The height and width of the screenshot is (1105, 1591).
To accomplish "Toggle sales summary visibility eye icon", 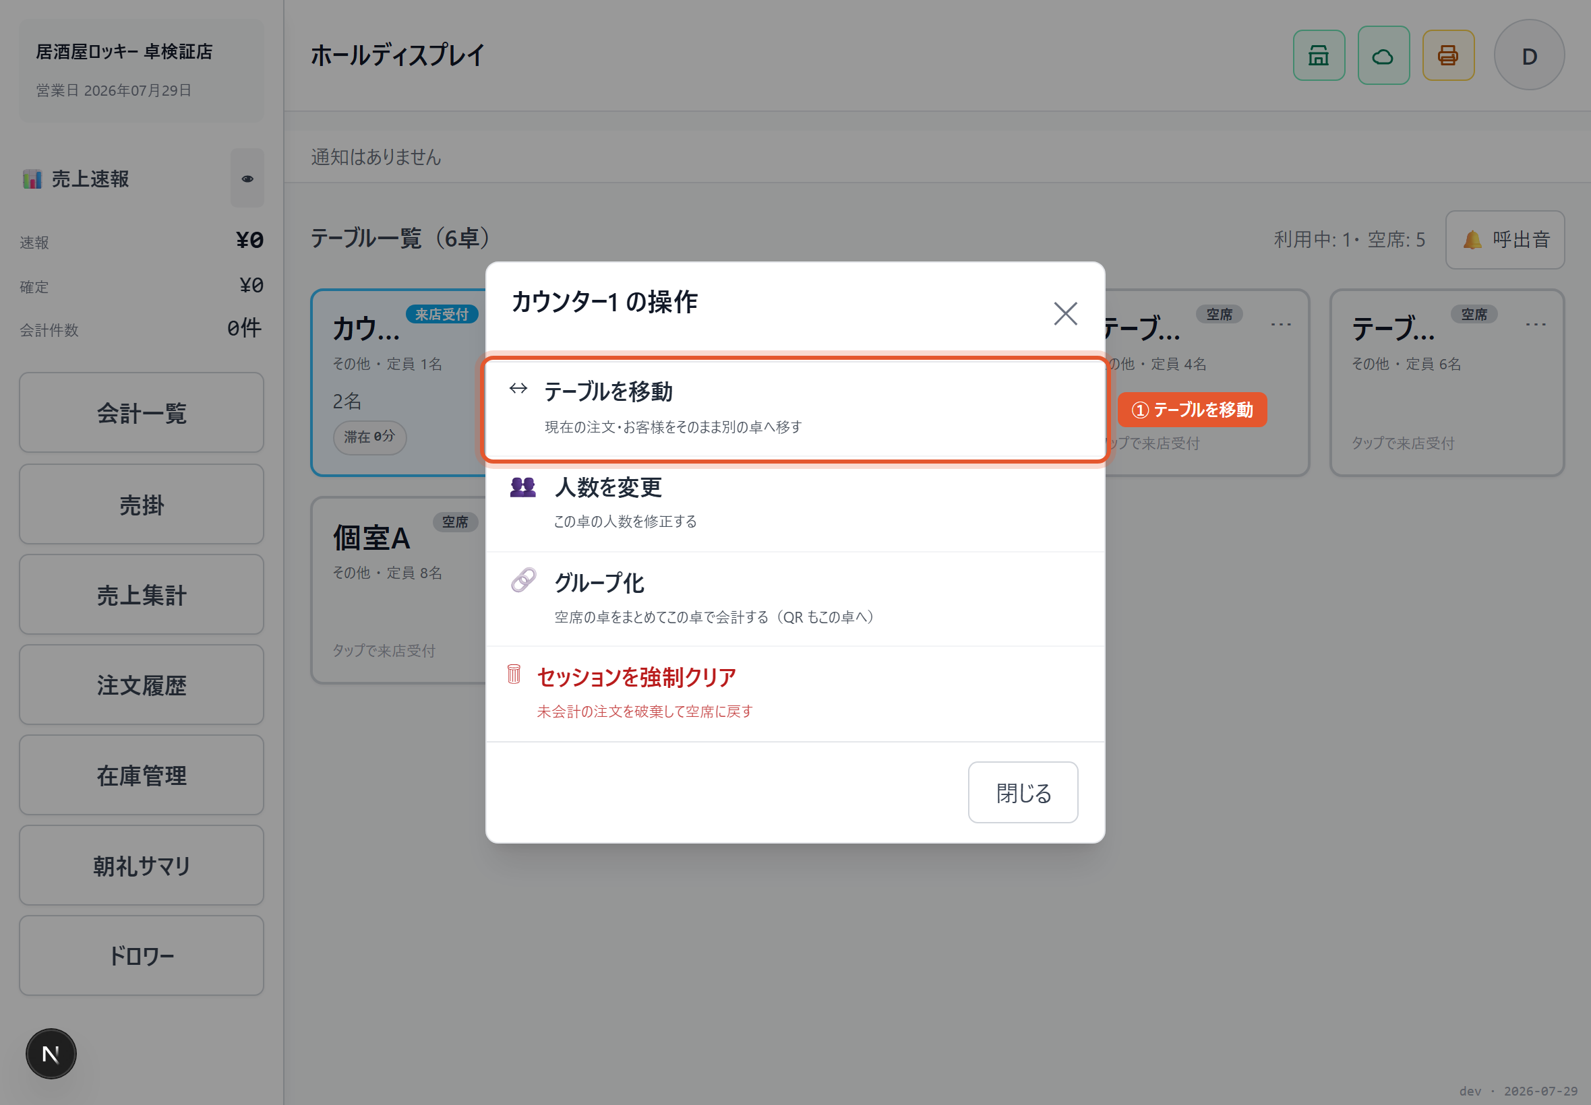I will (x=247, y=179).
